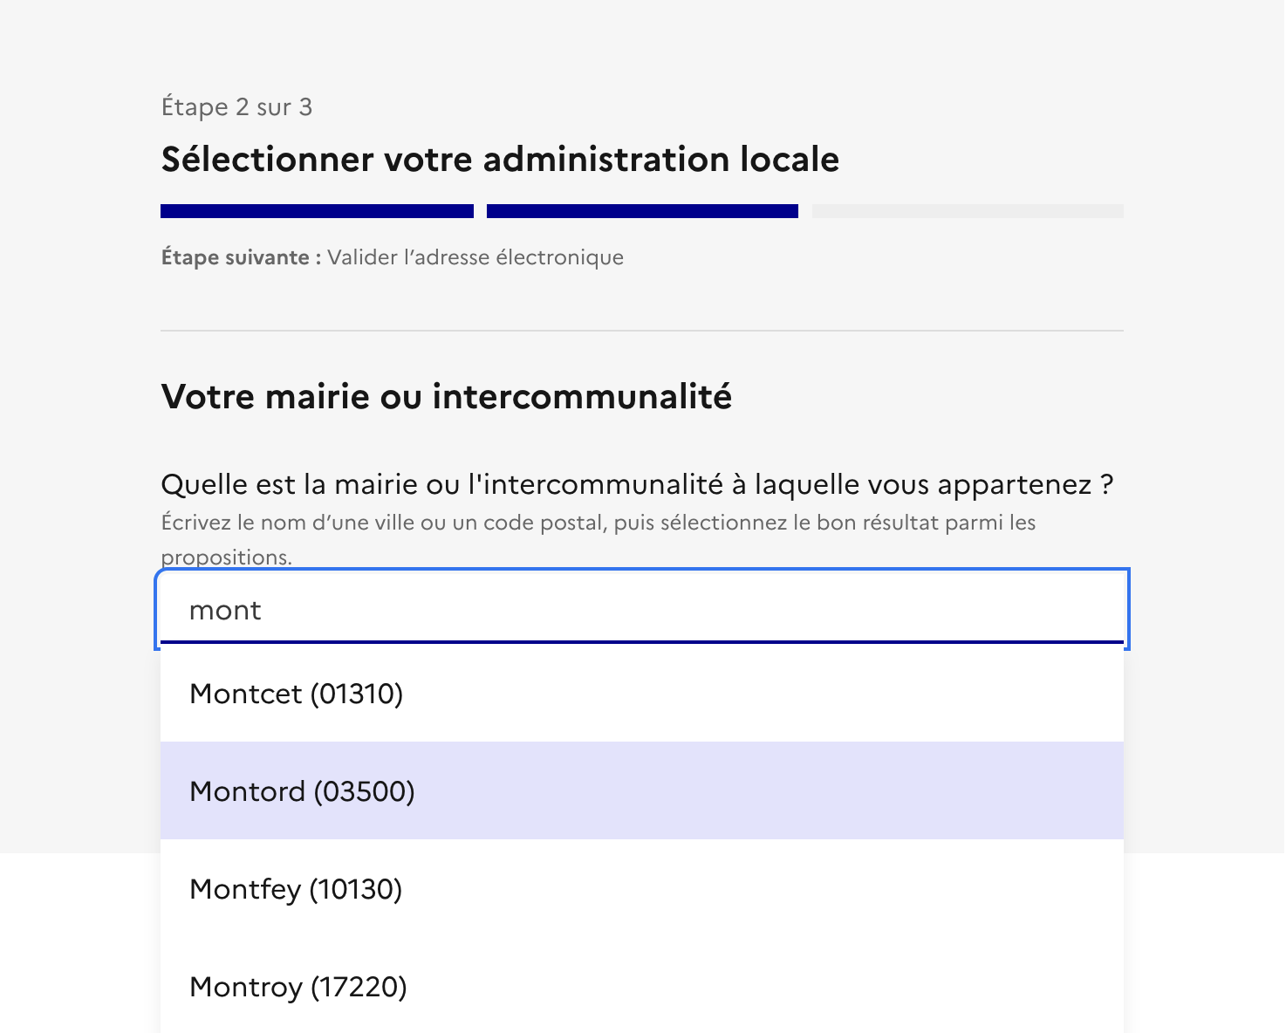Click the horizontal separator below the stepper
The image size is (1286, 1033).
(x=642, y=331)
